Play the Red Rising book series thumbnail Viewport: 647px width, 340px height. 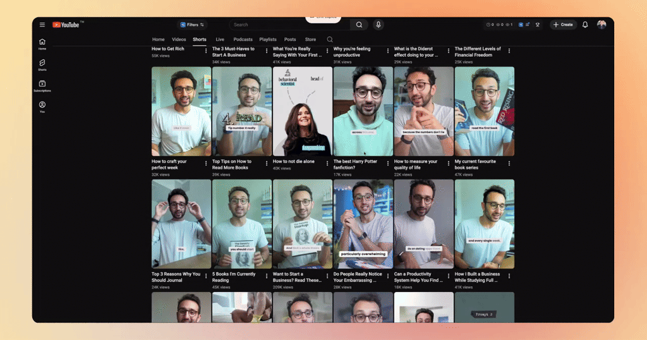pos(485,111)
